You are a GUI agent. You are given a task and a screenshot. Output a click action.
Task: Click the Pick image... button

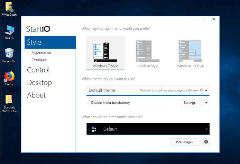tap(185, 142)
